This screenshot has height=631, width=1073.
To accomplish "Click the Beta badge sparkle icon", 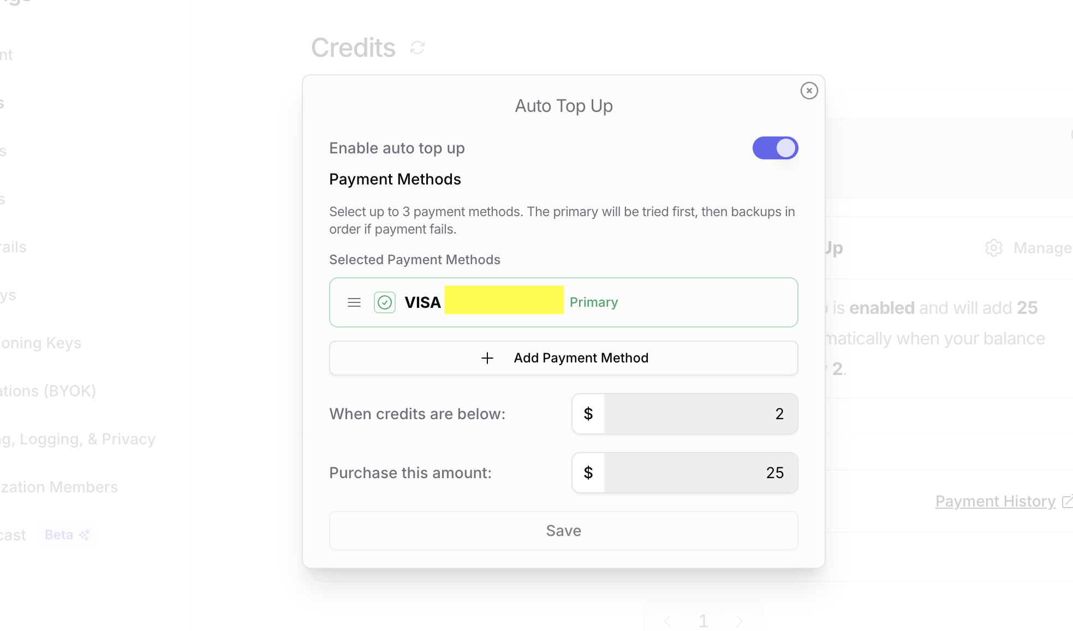I will pos(84,535).
